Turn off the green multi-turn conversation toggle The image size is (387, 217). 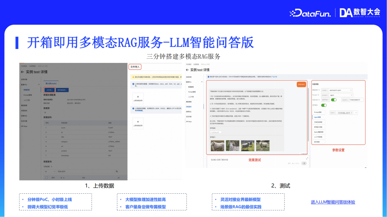click(333, 100)
